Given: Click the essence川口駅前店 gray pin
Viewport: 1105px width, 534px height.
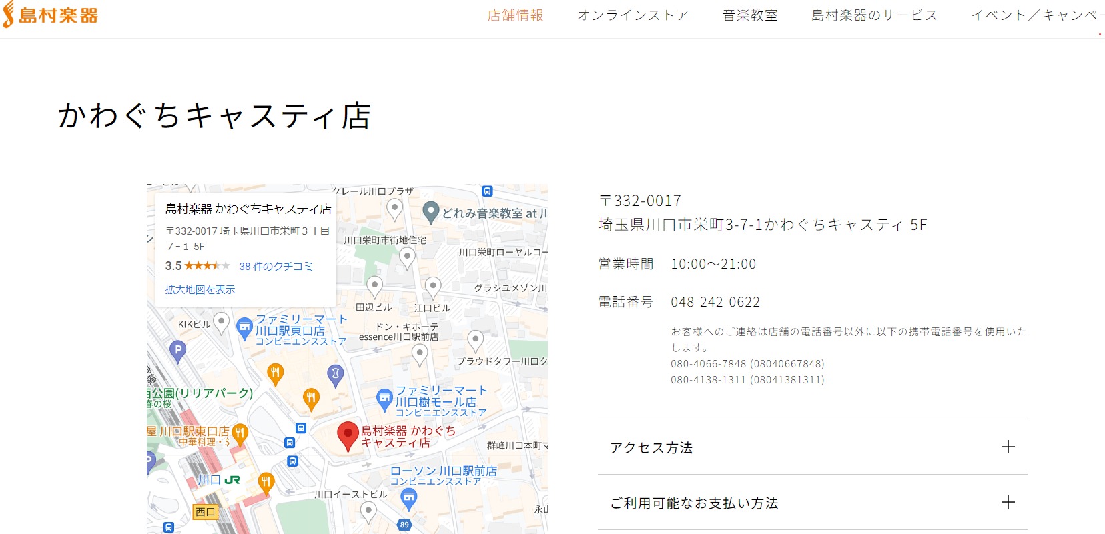Looking at the screenshot, I should pos(420,355).
